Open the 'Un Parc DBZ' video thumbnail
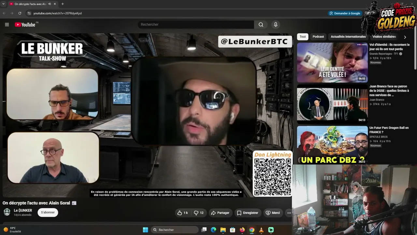The height and width of the screenshot is (235, 417). click(332, 145)
